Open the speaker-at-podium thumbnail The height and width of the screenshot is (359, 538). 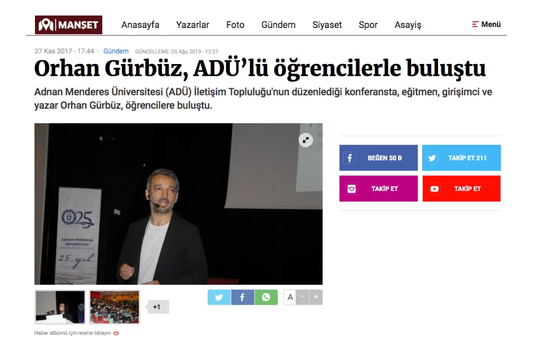(x=60, y=307)
